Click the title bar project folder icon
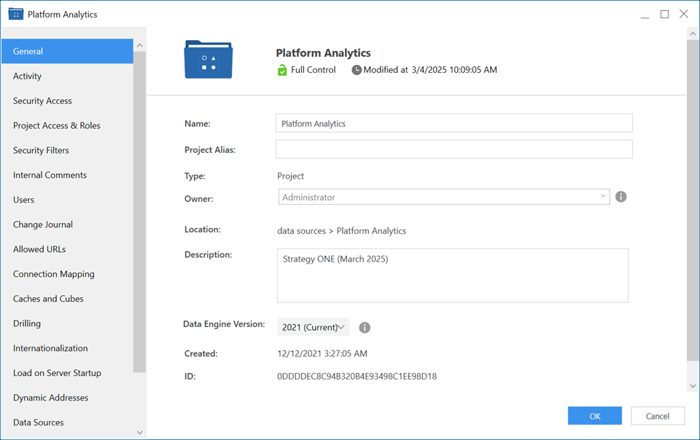The height and width of the screenshot is (440, 700). 16,14
